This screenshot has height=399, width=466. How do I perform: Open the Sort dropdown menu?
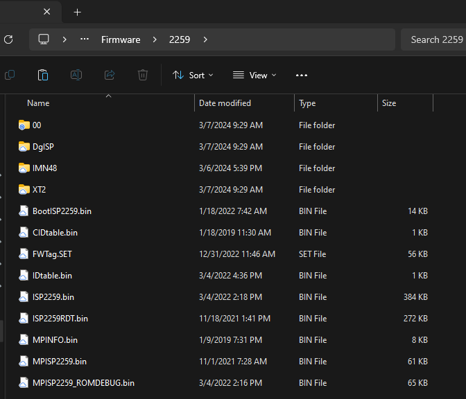pos(193,75)
